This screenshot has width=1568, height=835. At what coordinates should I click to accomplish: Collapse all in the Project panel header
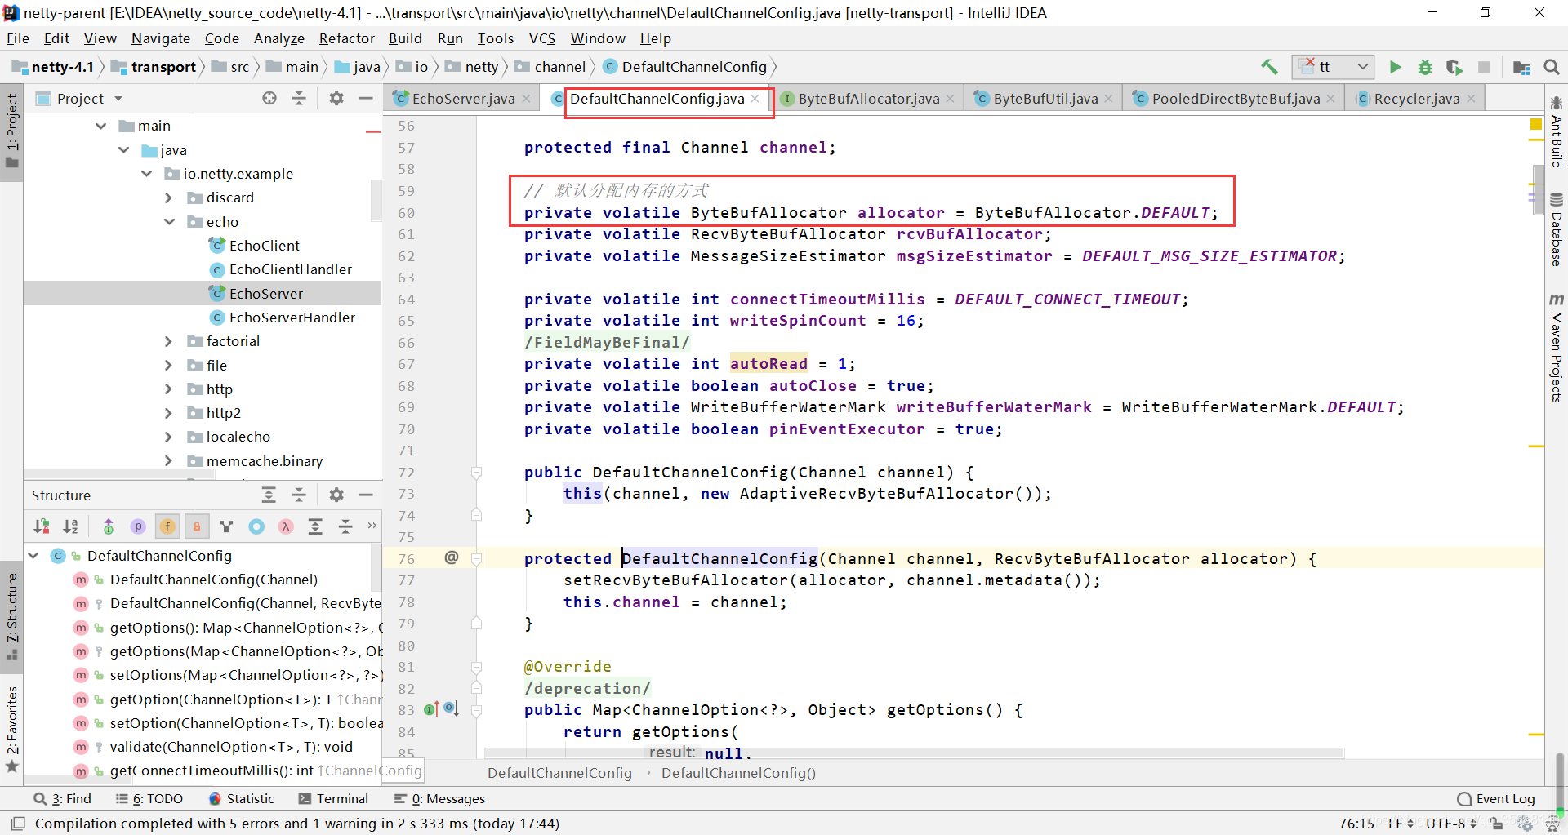[x=299, y=98]
